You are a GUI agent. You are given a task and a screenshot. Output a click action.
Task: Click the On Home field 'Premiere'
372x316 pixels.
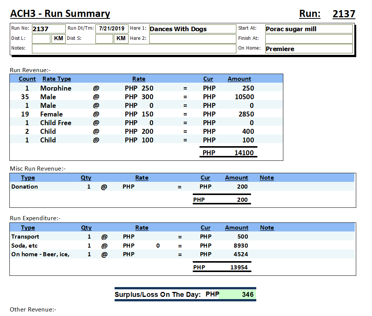tap(308, 49)
